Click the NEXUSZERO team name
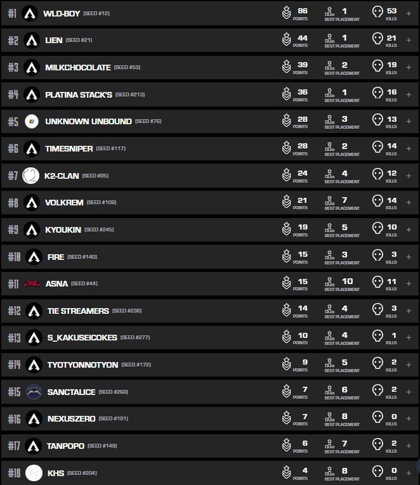This screenshot has width=420, height=485. (71, 418)
